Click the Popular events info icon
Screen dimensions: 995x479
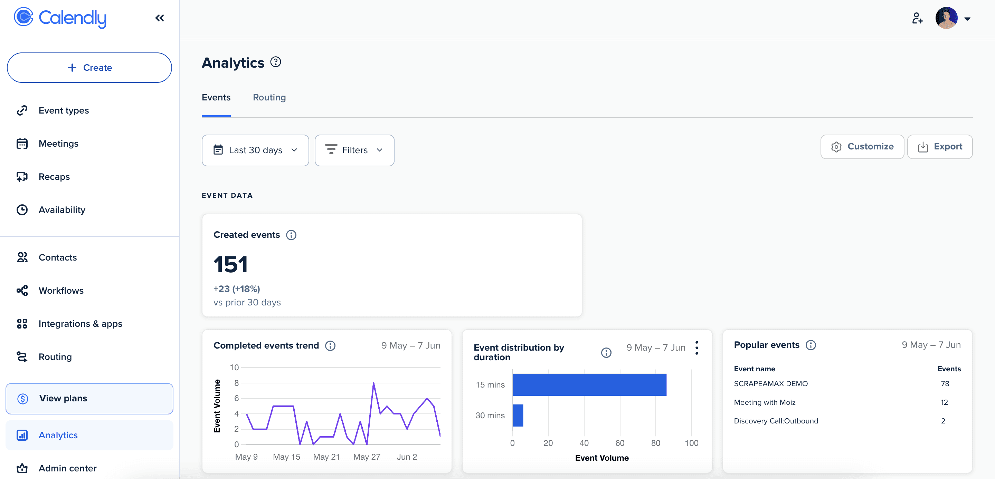point(811,345)
